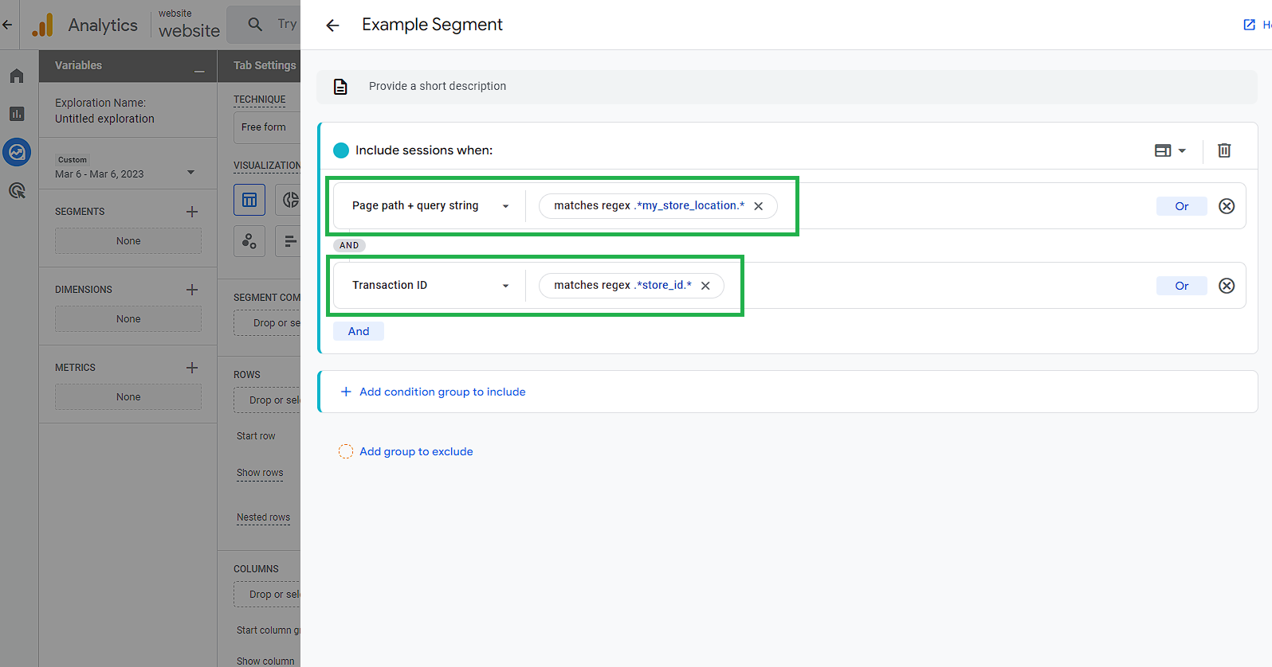Open the Page path + query string dropdown
Screen dimensions: 1272x667
430,206
